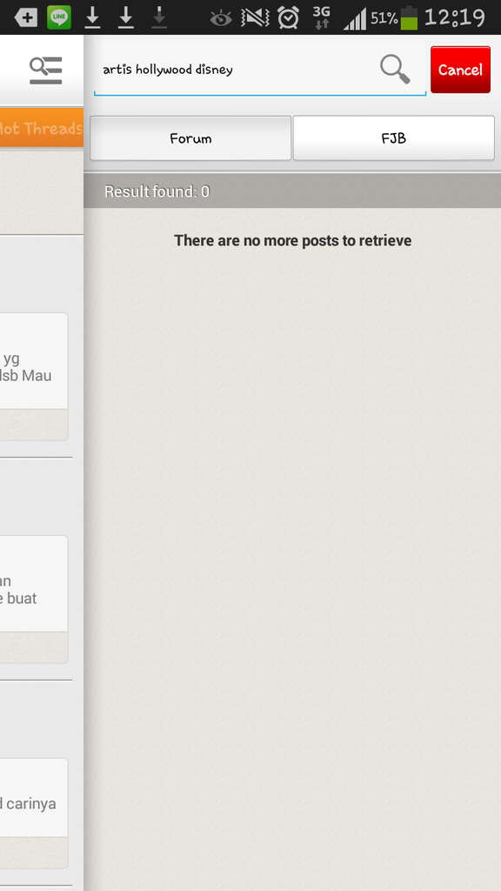Tap the first download notification icon
The width and height of the screenshot is (501, 891).
point(92,17)
